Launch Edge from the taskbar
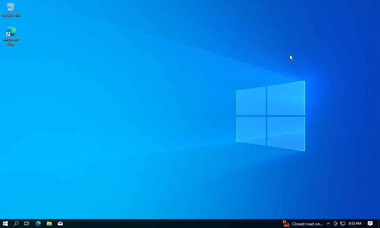Image resolution: width=380 pixels, height=228 pixels. (38, 224)
